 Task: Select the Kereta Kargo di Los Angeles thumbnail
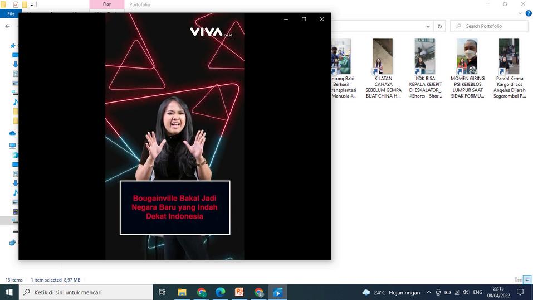[x=509, y=56]
